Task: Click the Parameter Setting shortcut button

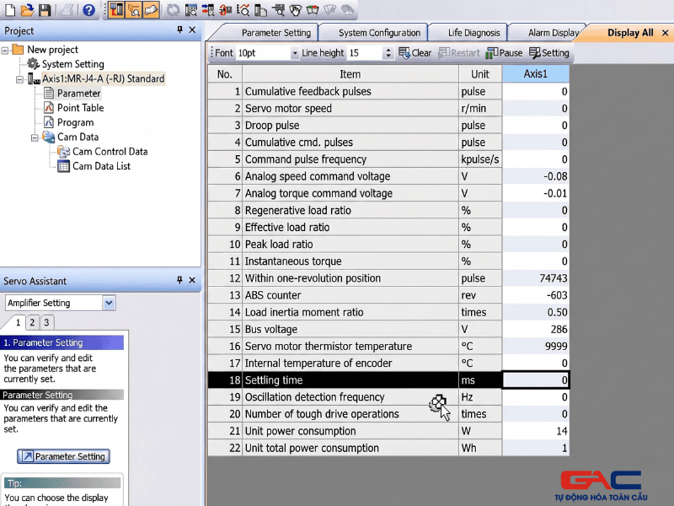Action: 63,456
